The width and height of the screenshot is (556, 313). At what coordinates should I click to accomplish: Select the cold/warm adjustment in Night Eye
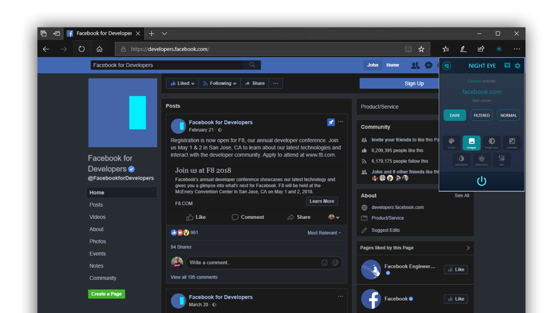coord(481,160)
